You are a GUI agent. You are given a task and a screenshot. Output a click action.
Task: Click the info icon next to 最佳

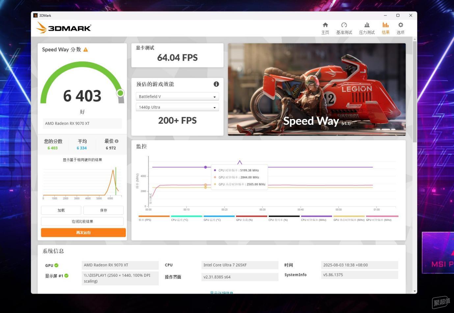117,141
